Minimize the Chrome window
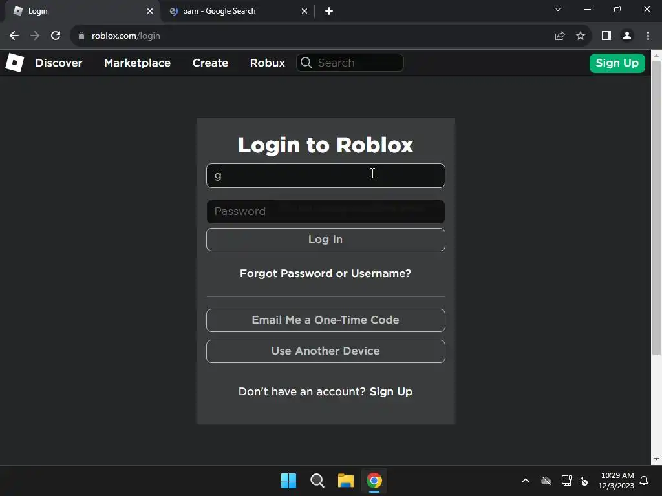 click(x=587, y=9)
